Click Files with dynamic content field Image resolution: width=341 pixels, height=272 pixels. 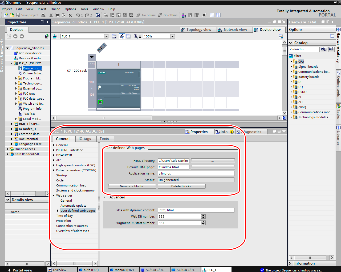click(x=196, y=210)
